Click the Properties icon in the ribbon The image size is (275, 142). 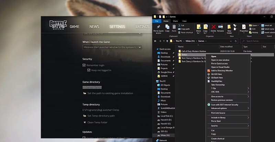244,27
